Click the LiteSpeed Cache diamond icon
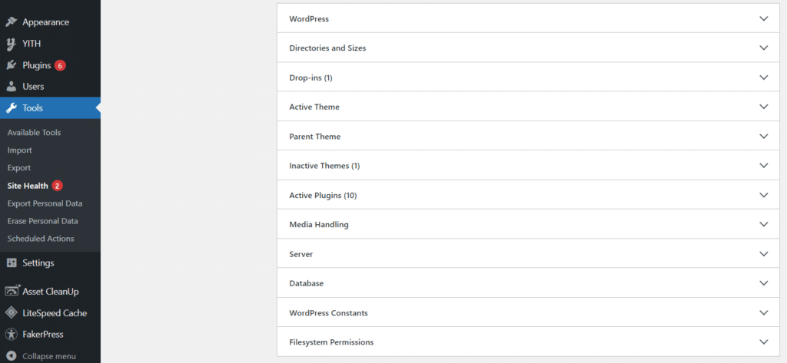Viewport: 787px width, 363px height. tap(12, 313)
